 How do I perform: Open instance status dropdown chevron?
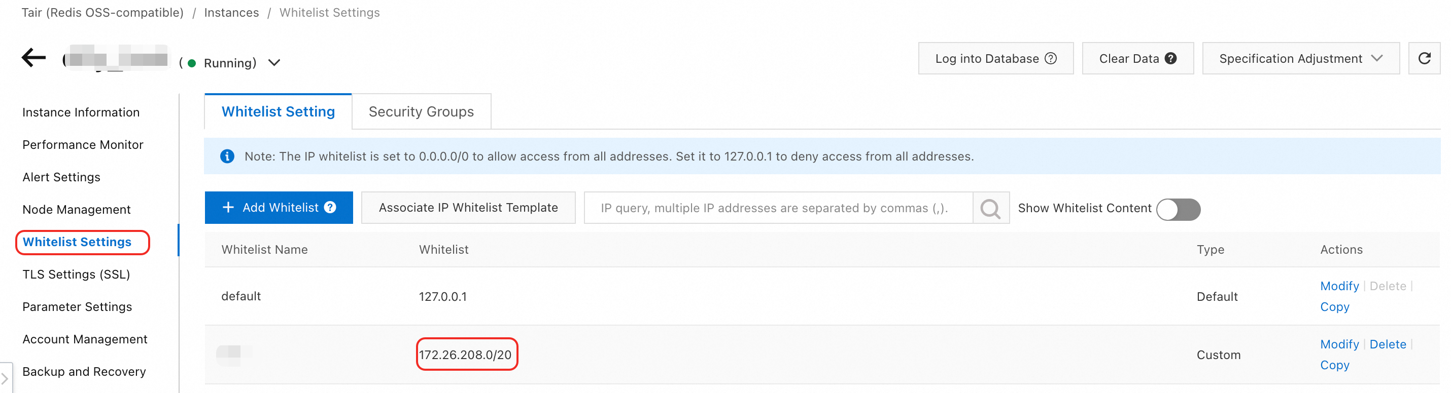point(274,62)
